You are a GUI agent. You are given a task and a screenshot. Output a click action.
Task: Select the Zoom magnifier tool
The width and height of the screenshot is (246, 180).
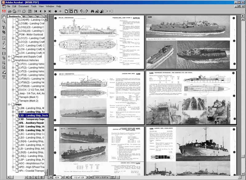(4, 22)
